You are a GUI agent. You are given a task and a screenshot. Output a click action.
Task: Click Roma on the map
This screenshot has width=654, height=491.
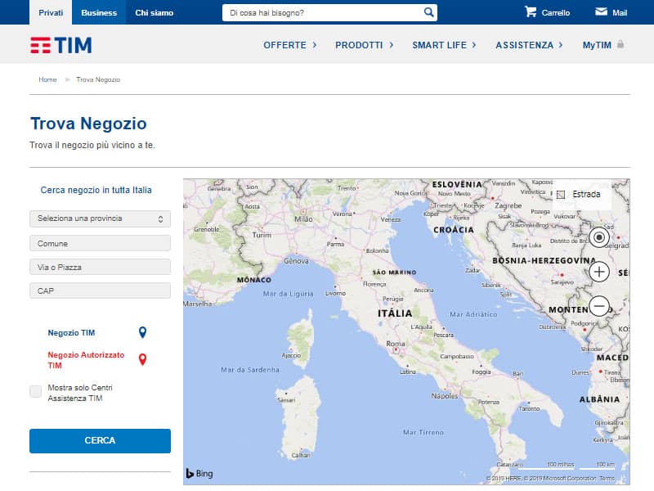tap(396, 344)
